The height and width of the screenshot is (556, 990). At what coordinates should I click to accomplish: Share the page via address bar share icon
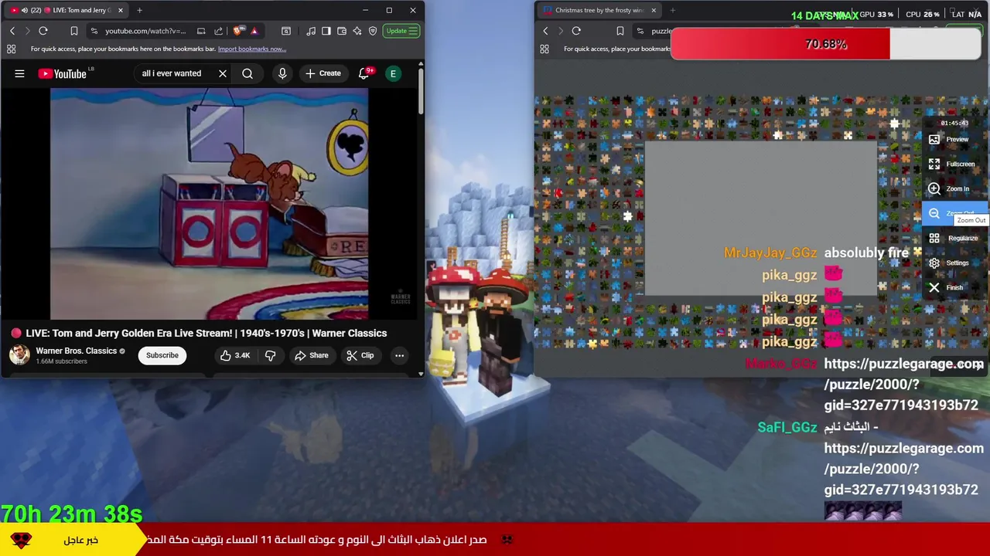click(218, 31)
